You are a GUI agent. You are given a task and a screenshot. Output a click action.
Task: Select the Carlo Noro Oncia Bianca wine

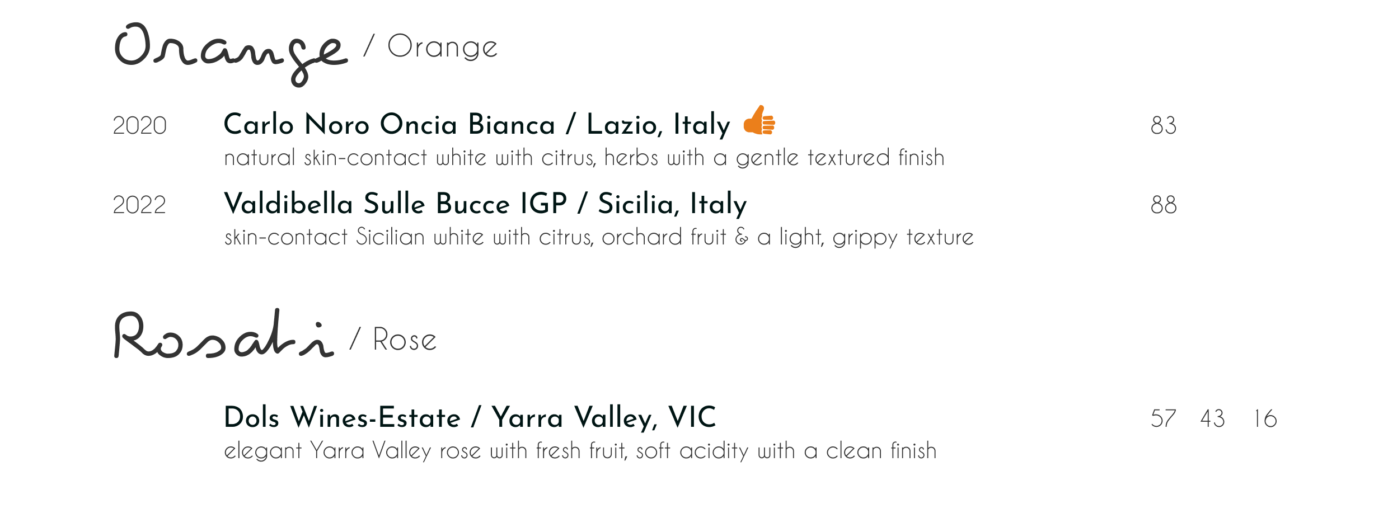pyautogui.click(x=388, y=124)
